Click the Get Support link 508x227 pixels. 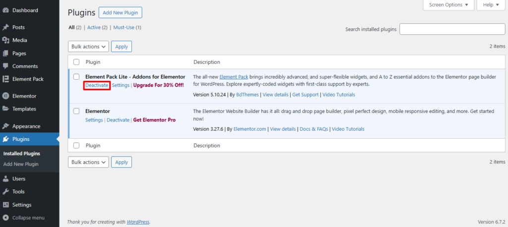(306, 95)
